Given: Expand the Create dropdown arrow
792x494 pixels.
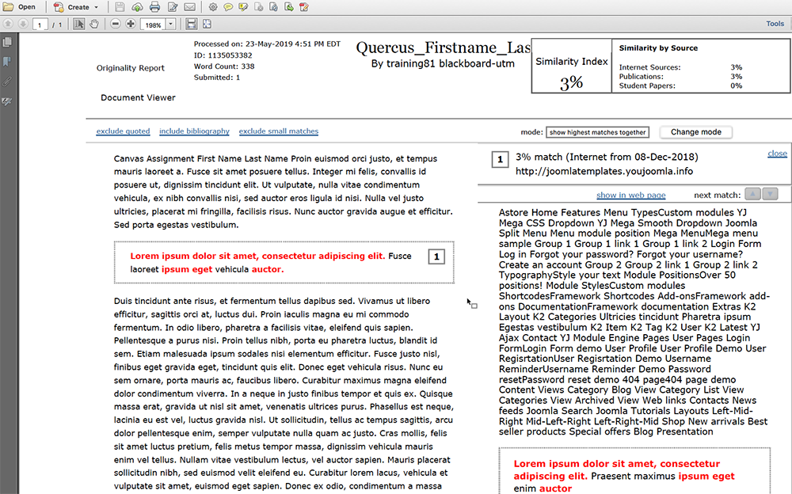Looking at the screenshot, I should point(97,8).
